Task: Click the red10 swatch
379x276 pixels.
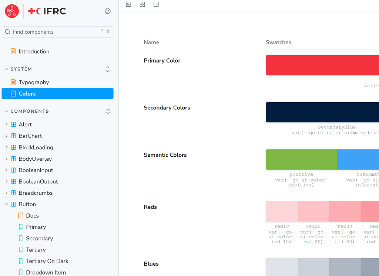Action: pos(282,211)
